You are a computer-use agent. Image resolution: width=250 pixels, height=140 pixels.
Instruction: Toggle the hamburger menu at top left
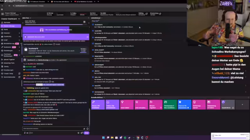[2, 9]
